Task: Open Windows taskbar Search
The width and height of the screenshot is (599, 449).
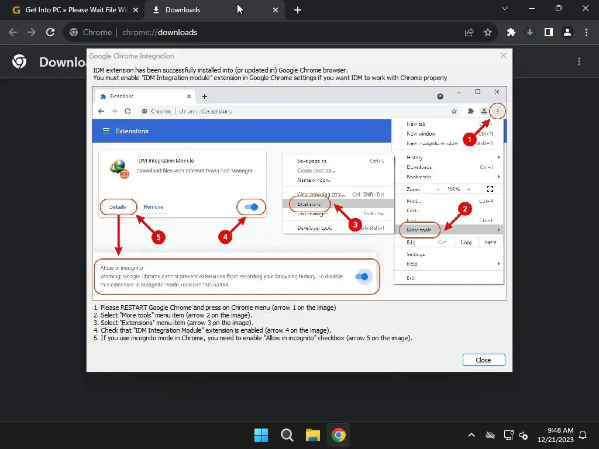Action: [x=287, y=435]
